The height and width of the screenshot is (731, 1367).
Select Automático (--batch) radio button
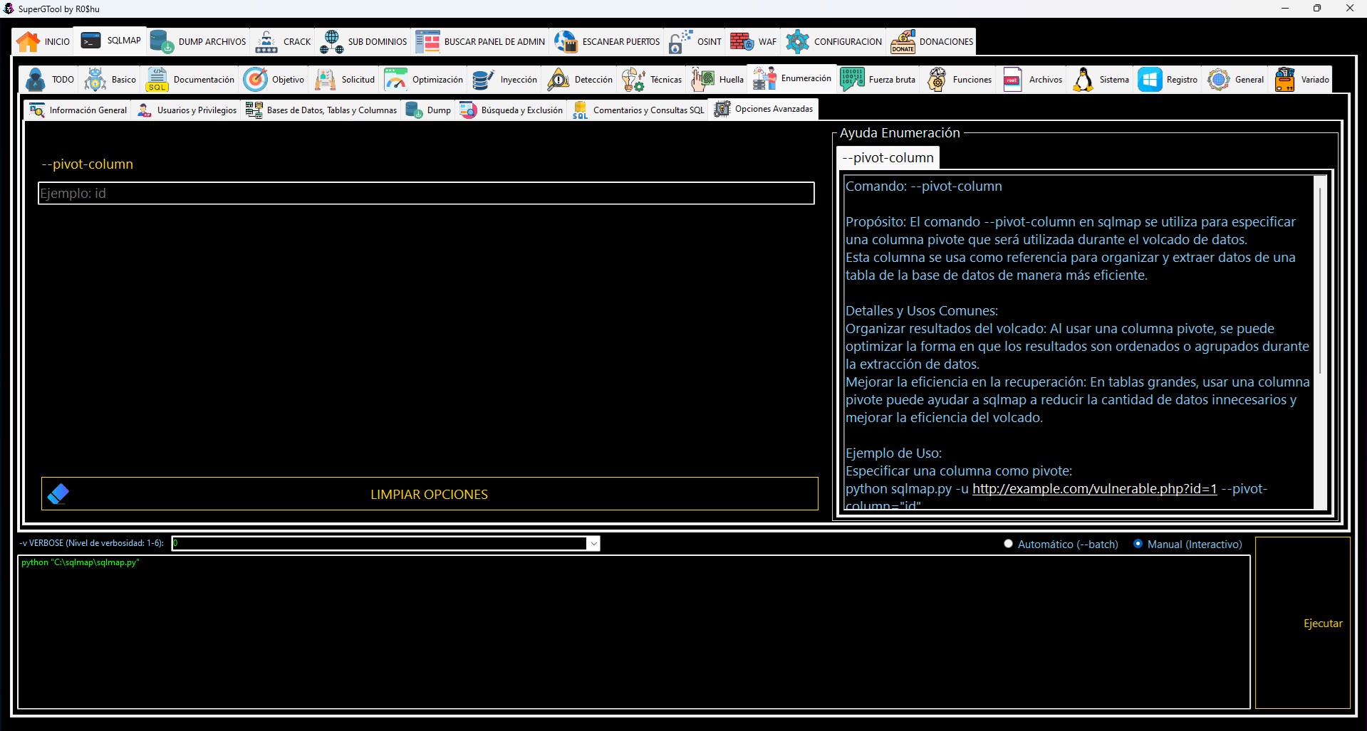pos(1008,544)
